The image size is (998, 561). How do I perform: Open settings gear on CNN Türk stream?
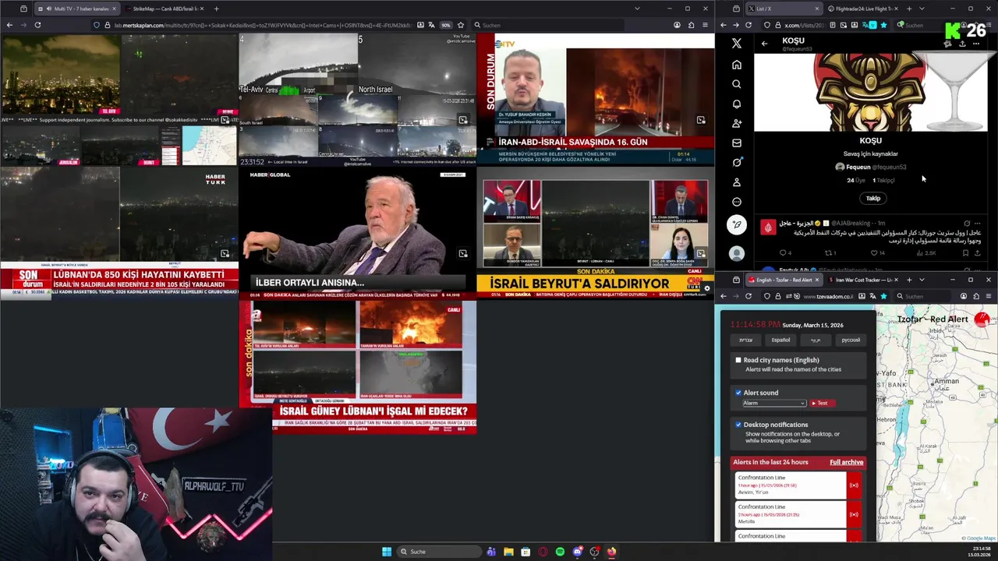click(706, 288)
